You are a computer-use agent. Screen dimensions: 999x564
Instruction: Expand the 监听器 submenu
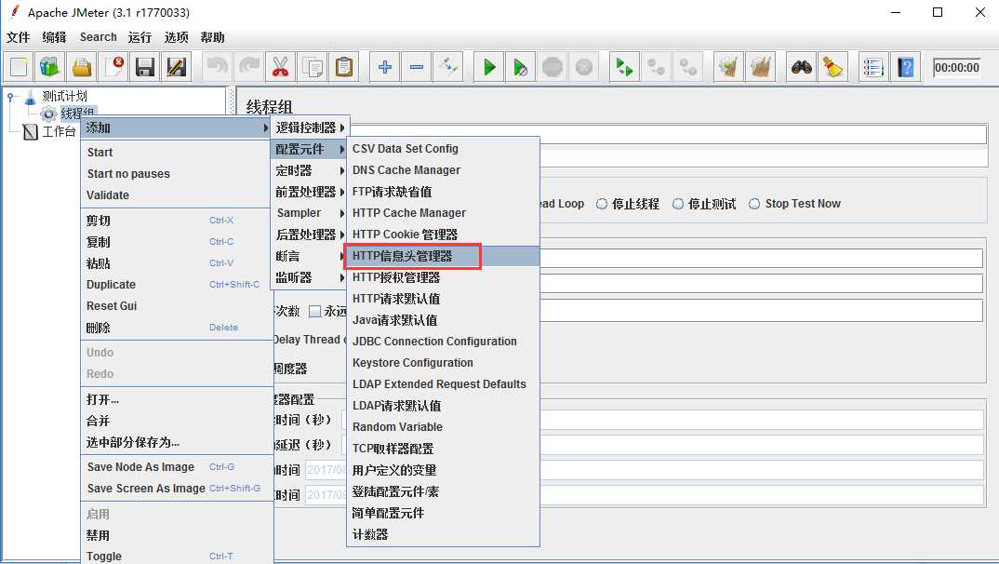pos(309,278)
